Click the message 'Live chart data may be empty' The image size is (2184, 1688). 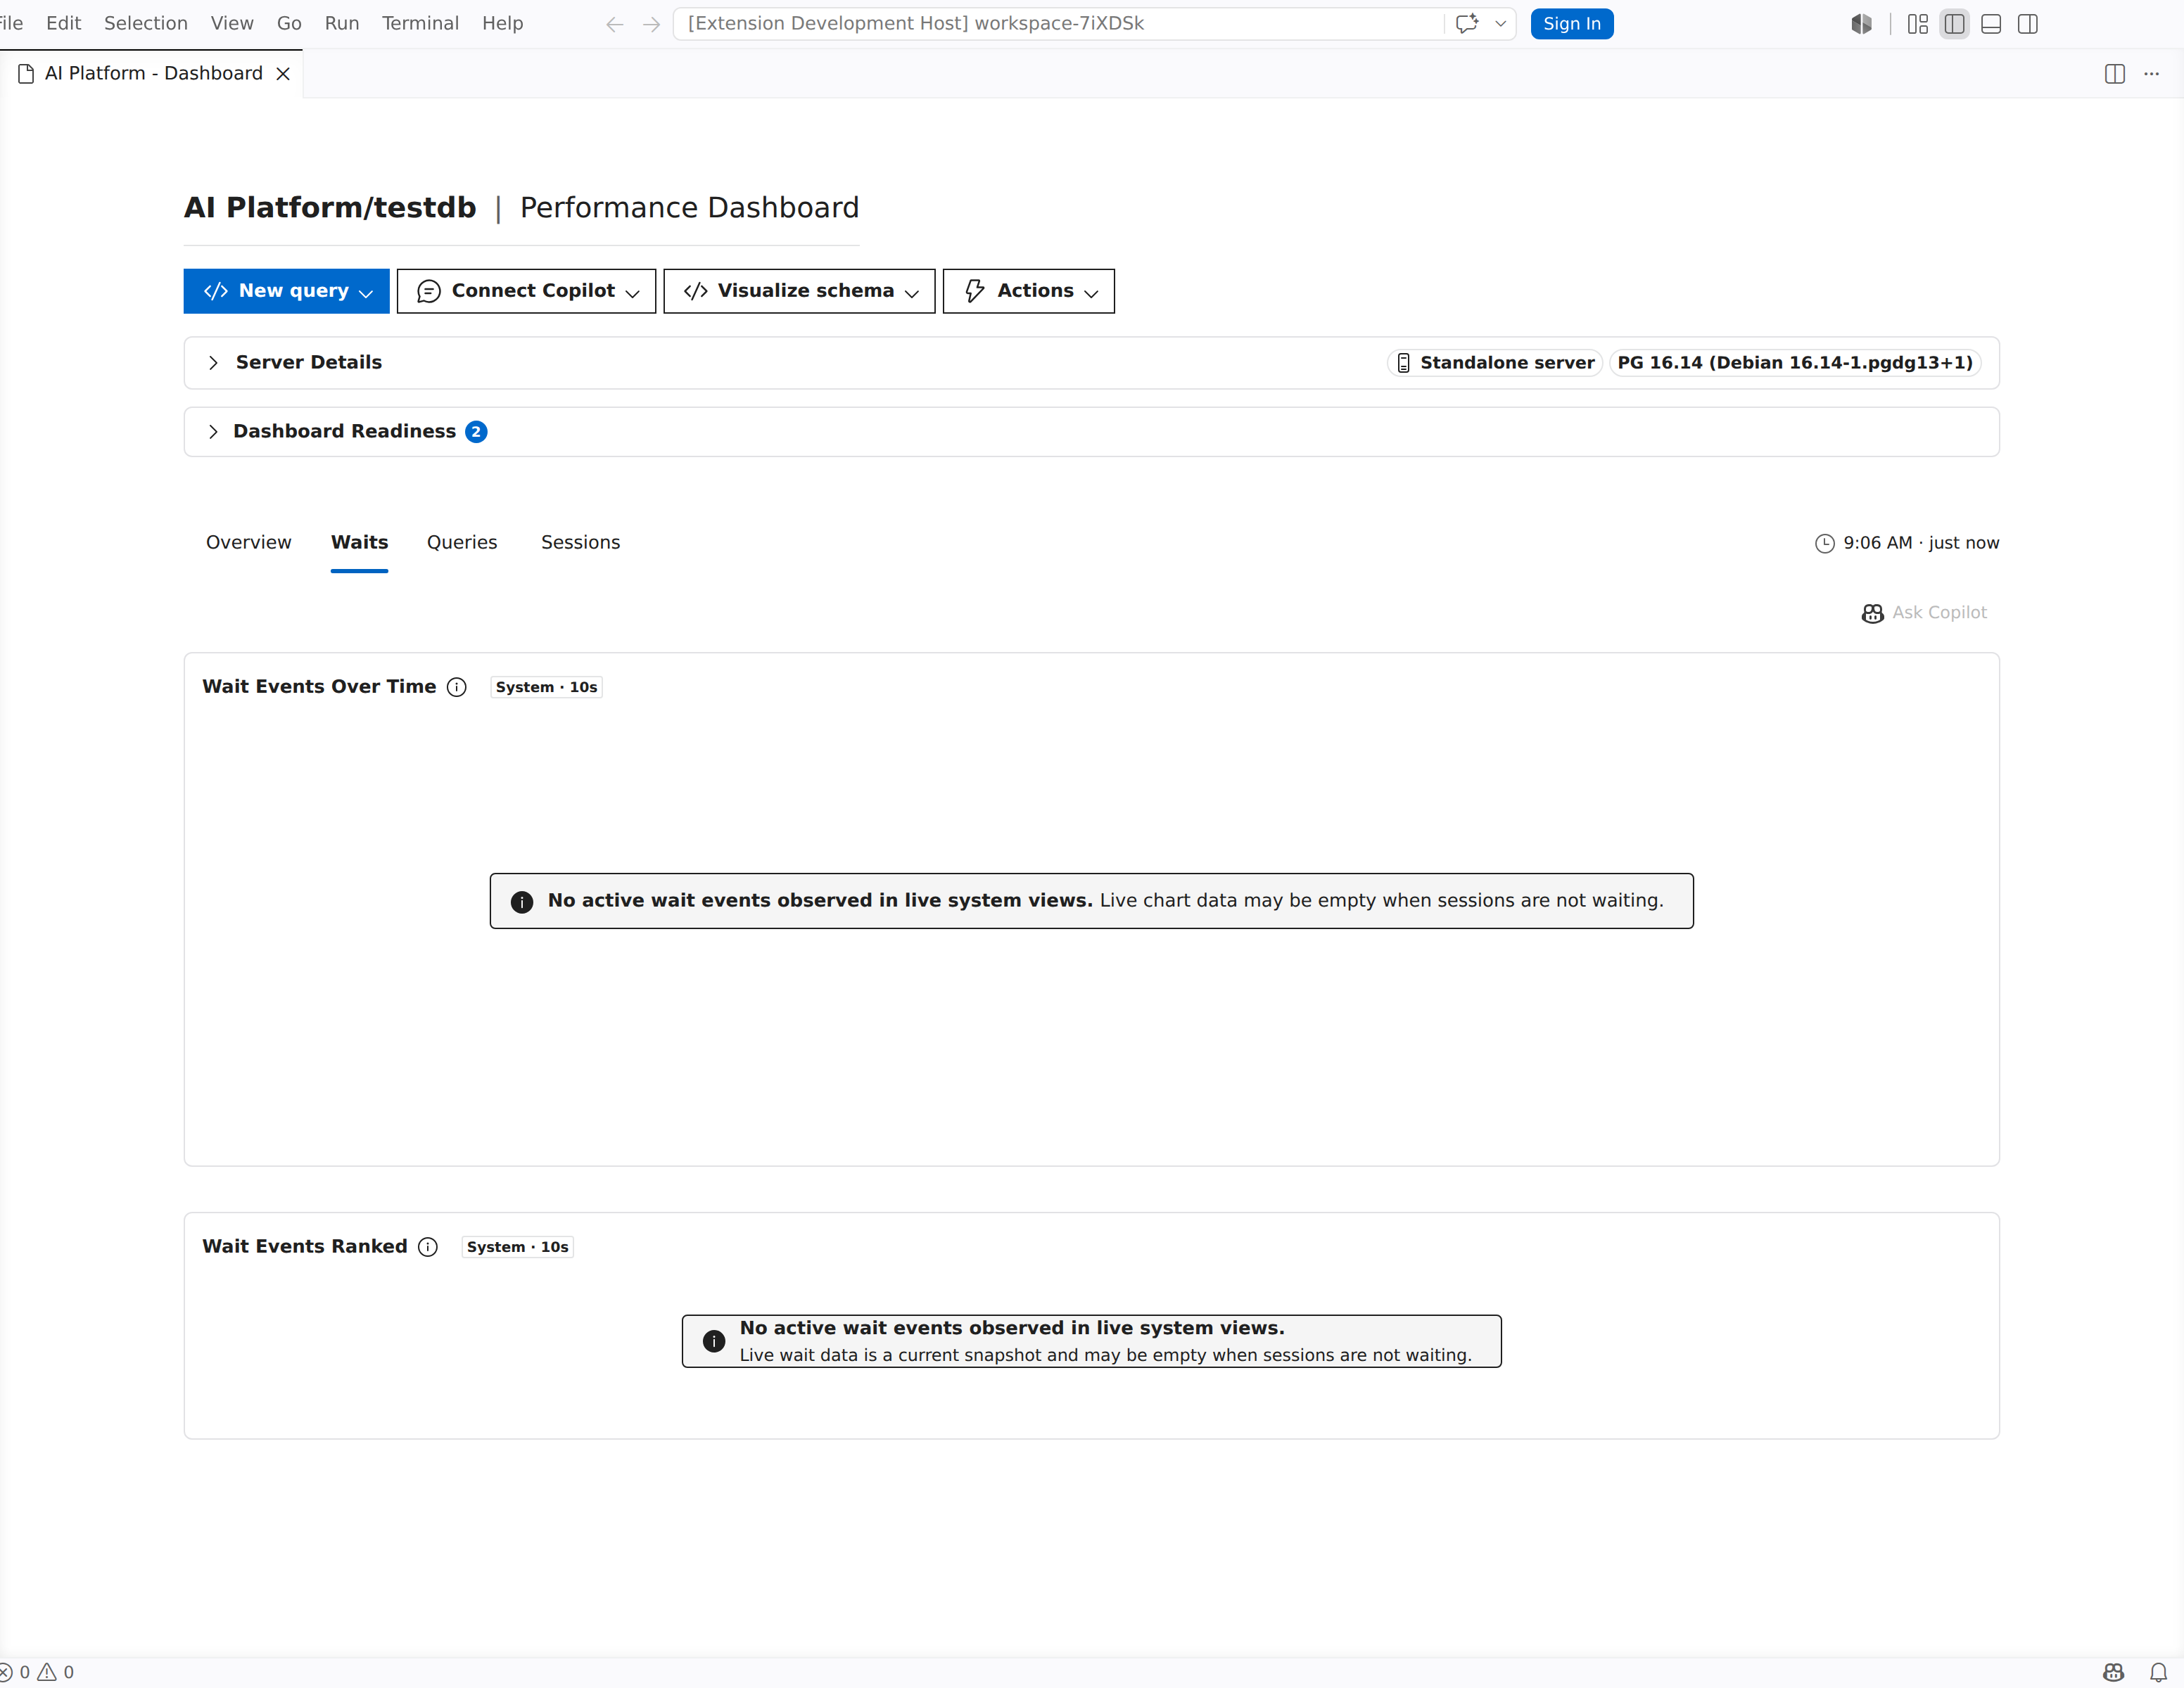click(x=1381, y=900)
